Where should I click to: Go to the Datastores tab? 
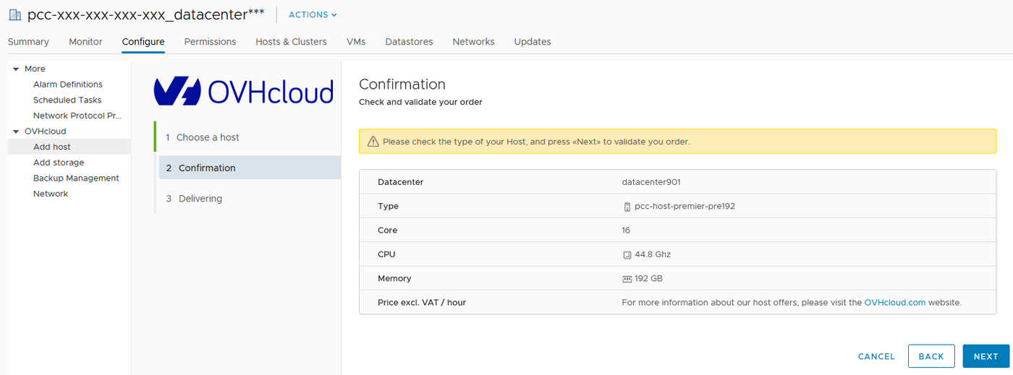click(409, 42)
